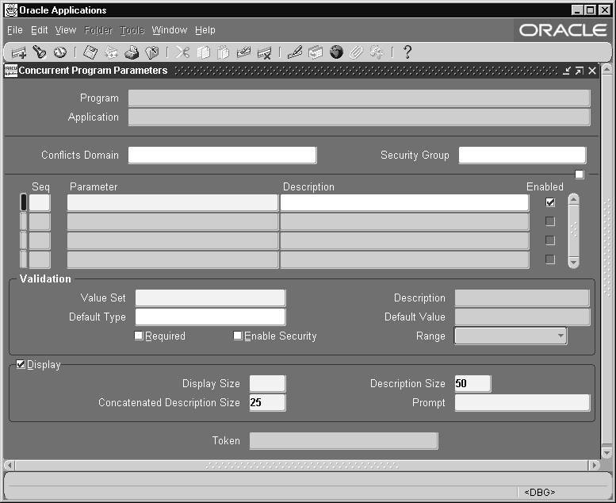
Task: Click the Print icon
Action: [x=132, y=52]
